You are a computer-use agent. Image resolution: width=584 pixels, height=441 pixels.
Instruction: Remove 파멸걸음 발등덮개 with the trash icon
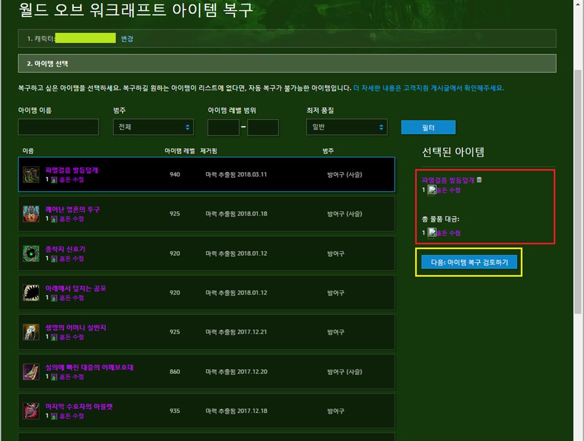(x=479, y=179)
